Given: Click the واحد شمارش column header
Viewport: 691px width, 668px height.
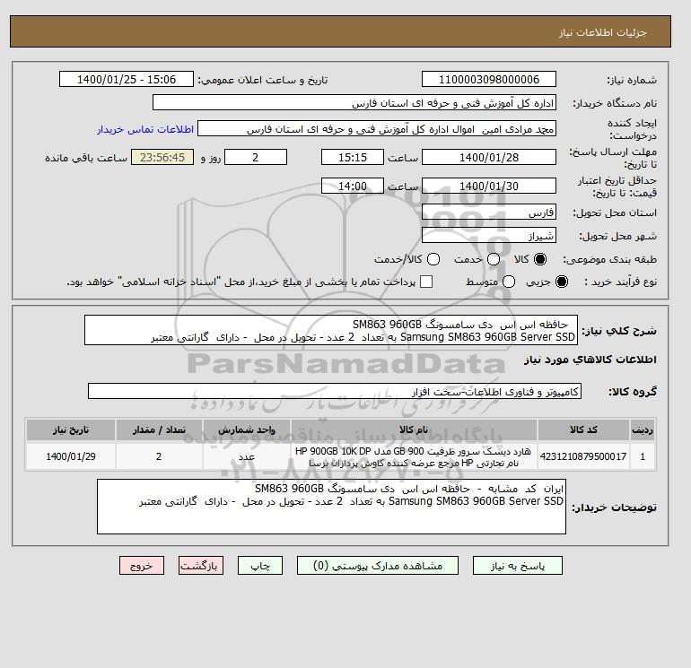Looking at the screenshot, I should [247, 429].
